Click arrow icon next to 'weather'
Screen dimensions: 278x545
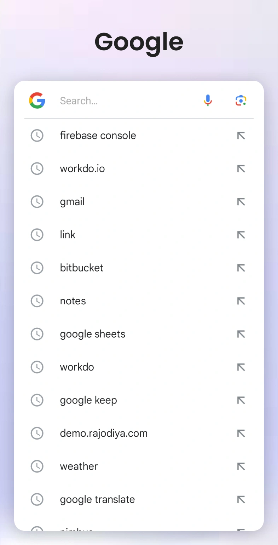pos(241,466)
